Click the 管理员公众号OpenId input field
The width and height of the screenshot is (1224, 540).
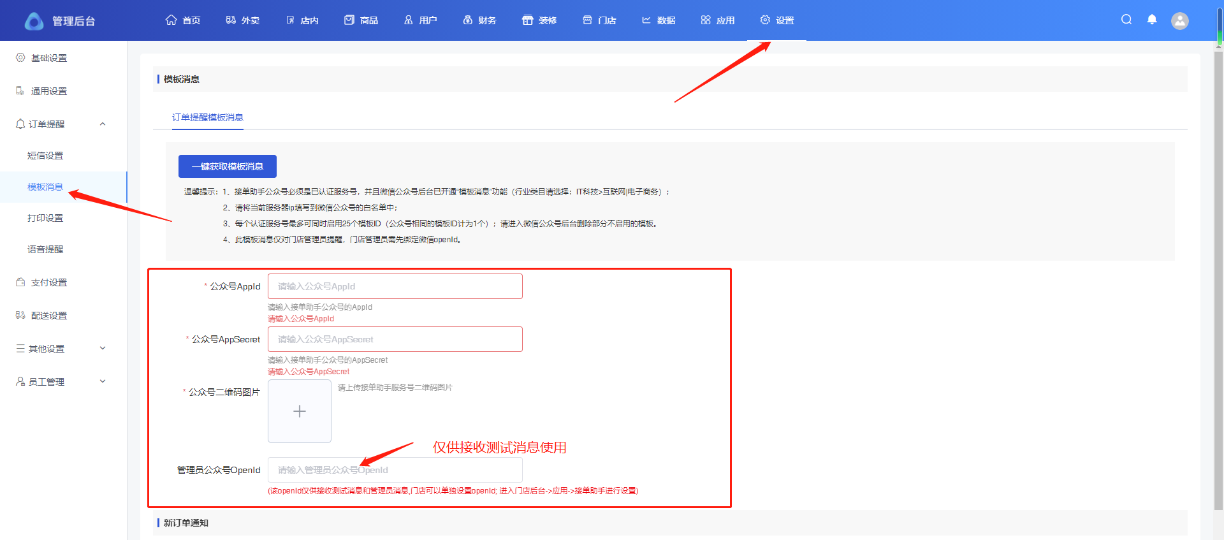[395, 470]
